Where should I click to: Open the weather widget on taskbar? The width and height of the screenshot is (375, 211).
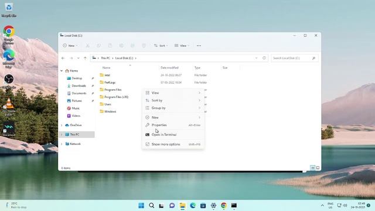pos(16,206)
